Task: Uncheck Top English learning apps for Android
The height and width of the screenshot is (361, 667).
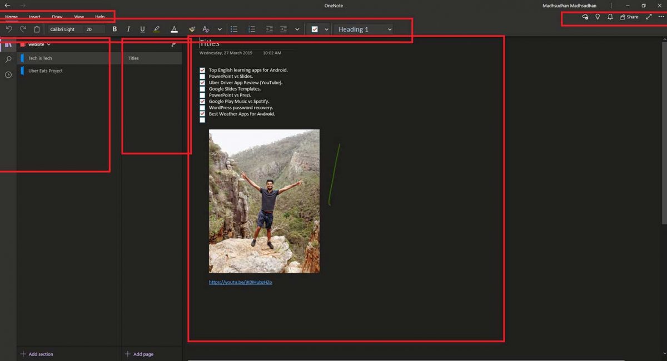Action: point(202,70)
